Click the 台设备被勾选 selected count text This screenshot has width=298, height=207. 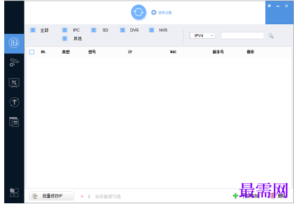pyautogui.click(x=108, y=196)
